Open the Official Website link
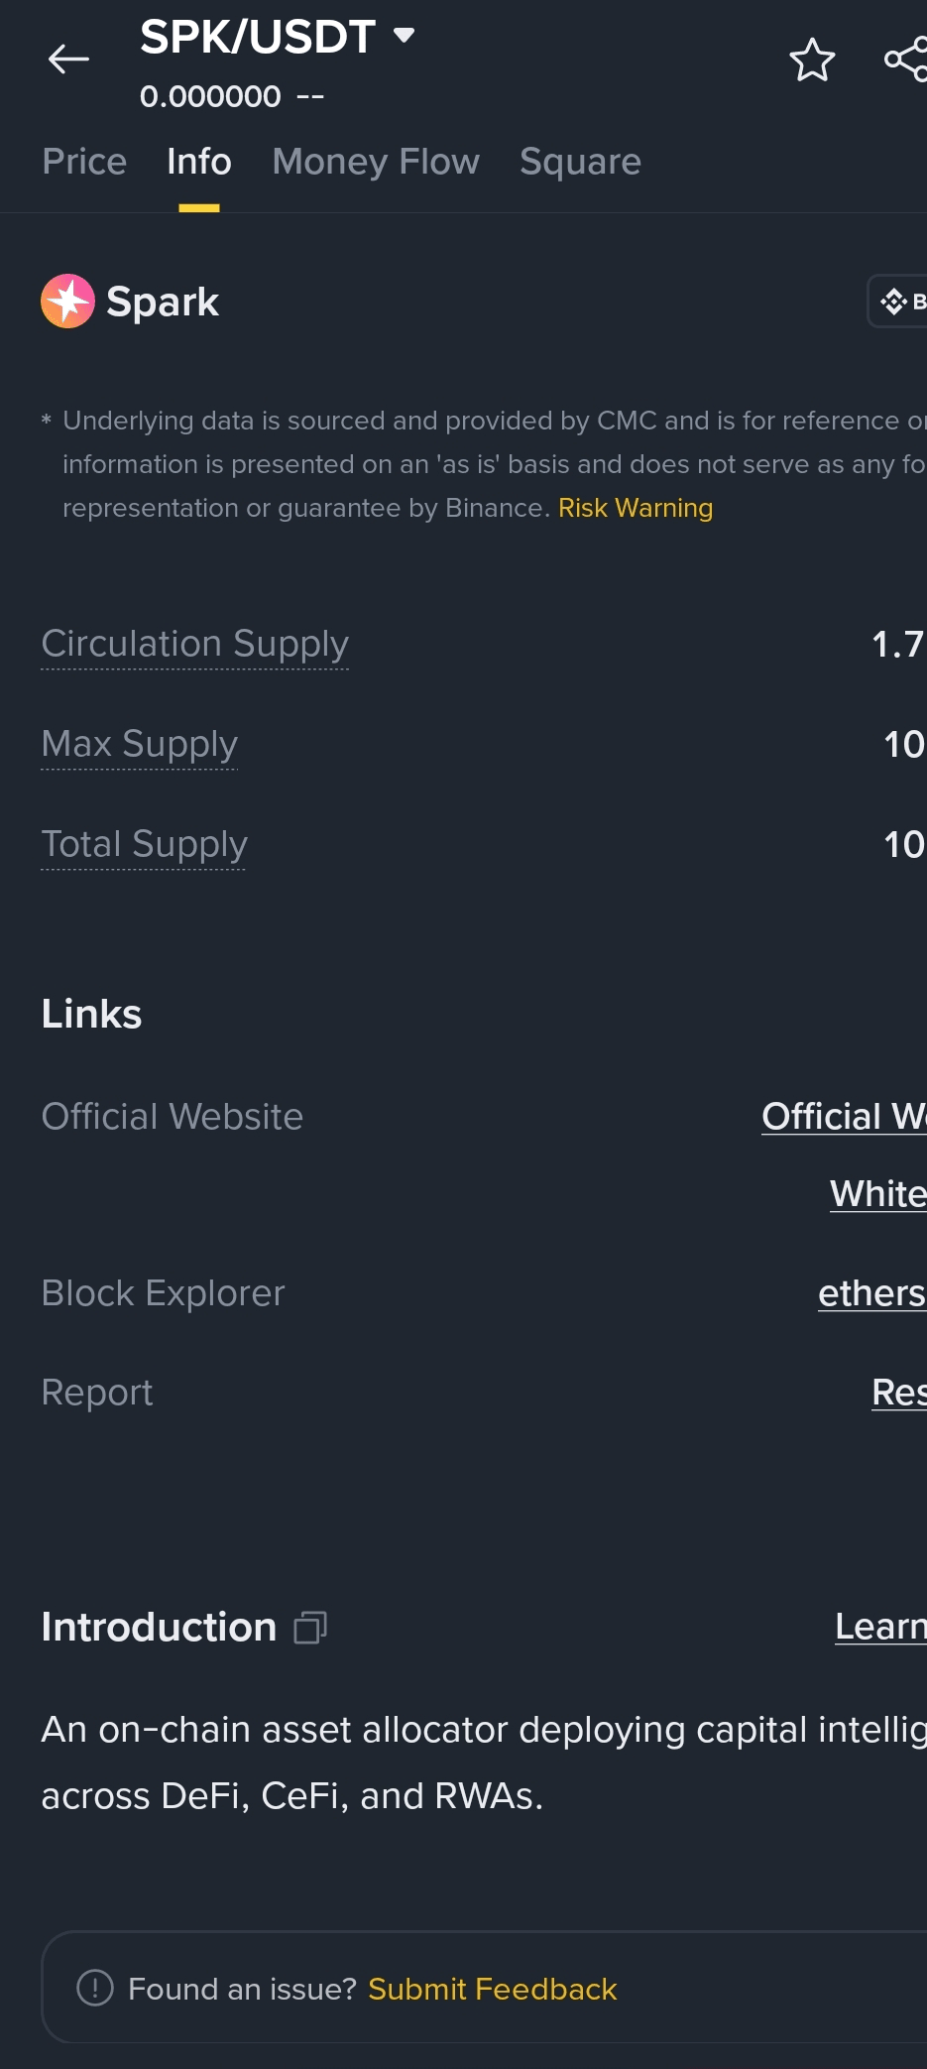This screenshot has width=927, height=2069. 844,1117
